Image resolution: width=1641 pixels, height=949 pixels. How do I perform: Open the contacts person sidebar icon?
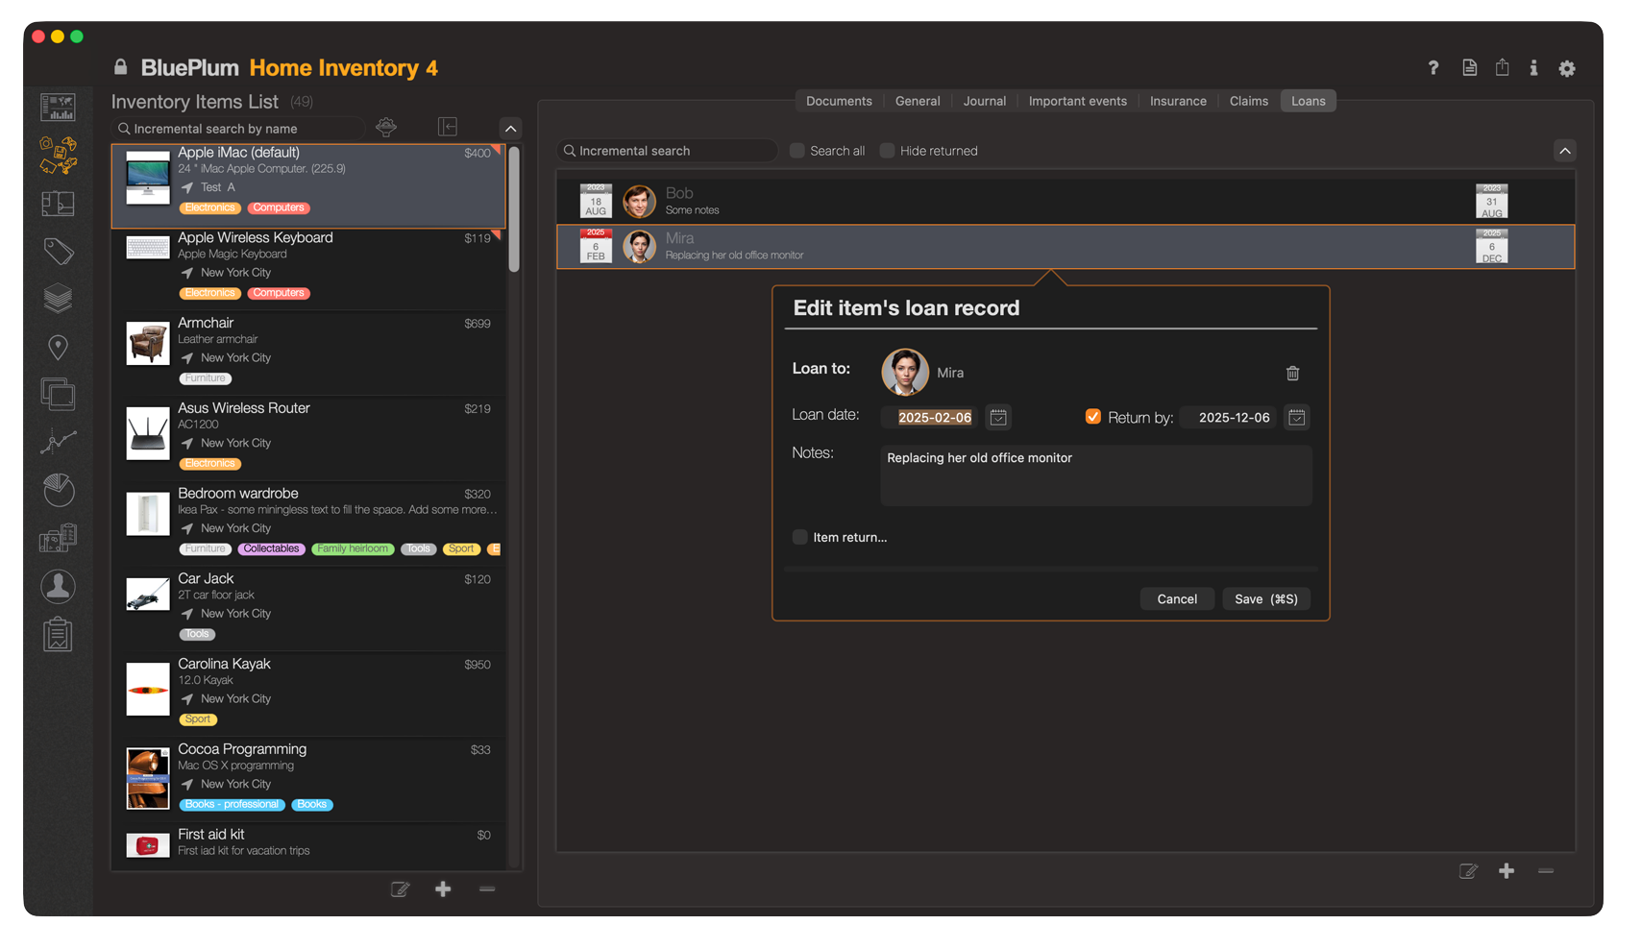point(58,586)
